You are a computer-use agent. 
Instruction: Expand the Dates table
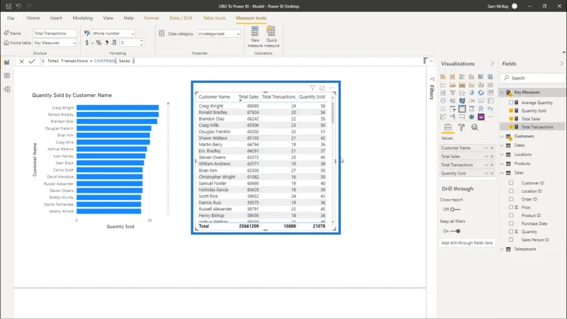coord(502,145)
